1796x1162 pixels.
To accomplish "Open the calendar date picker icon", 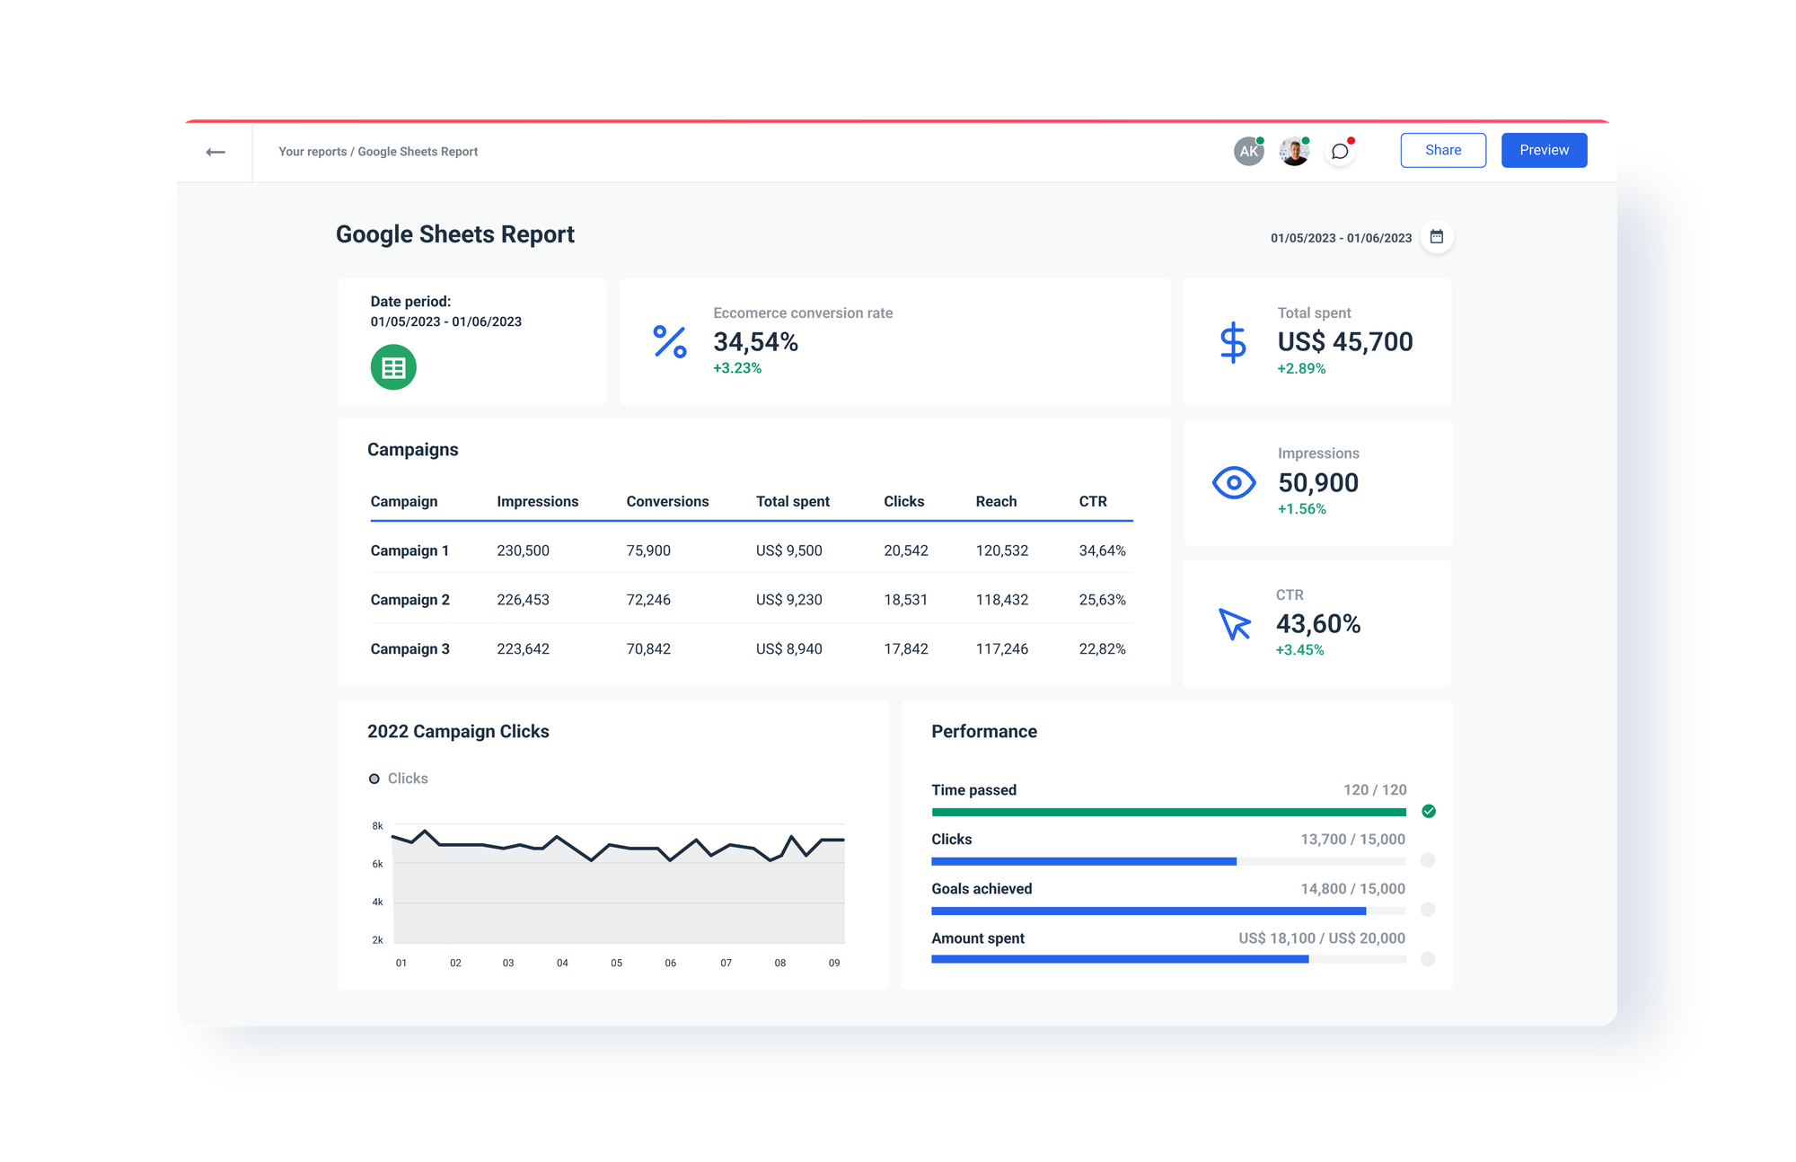I will (1437, 236).
